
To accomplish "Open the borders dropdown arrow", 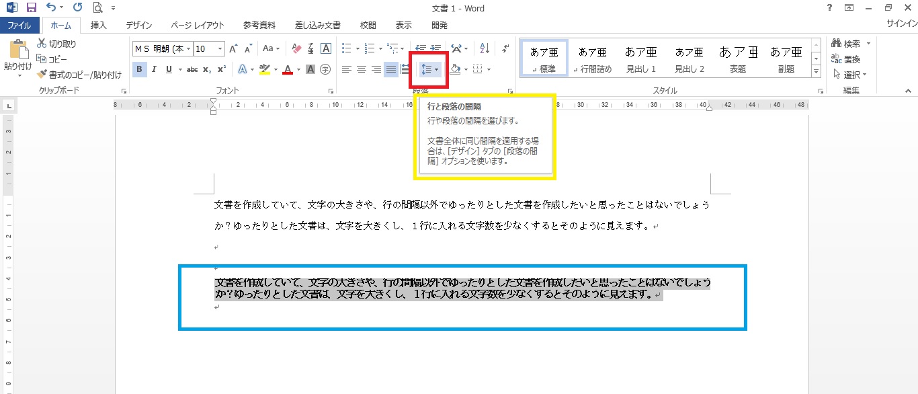I will tap(489, 69).
